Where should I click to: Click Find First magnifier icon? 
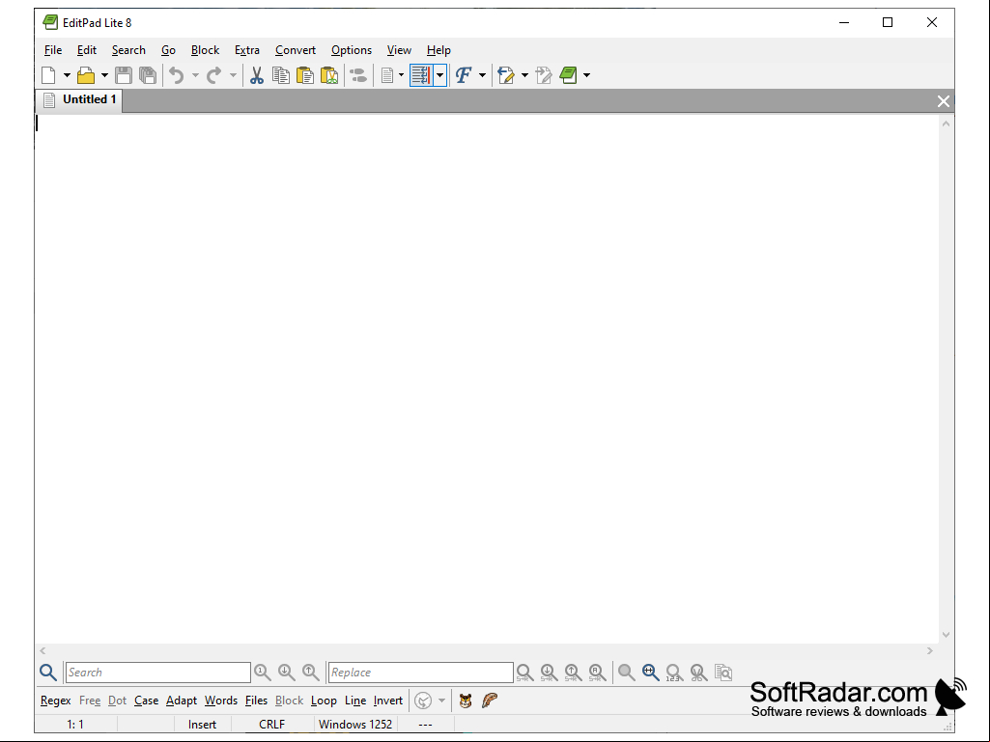pos(263,673)
